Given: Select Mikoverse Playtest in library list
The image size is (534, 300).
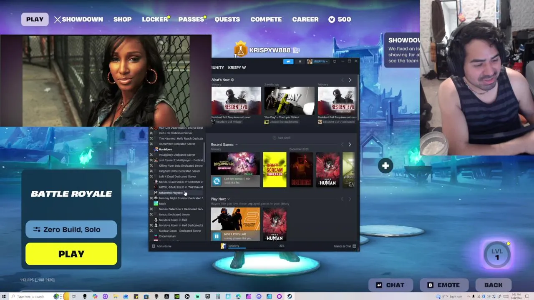Looking at the screenshot, I should pos(171,192).
